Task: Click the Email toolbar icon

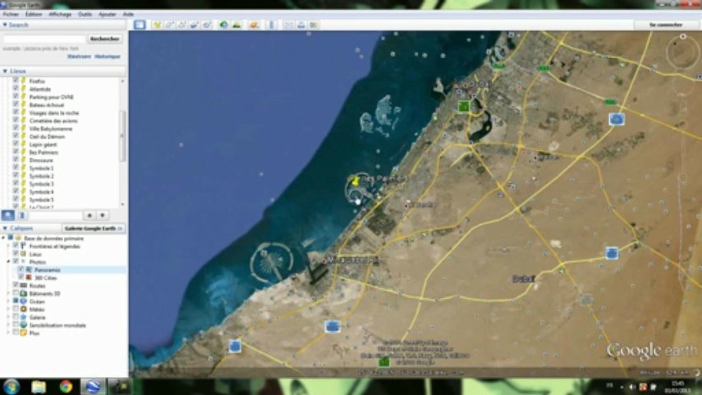Action: click(289, 25)
